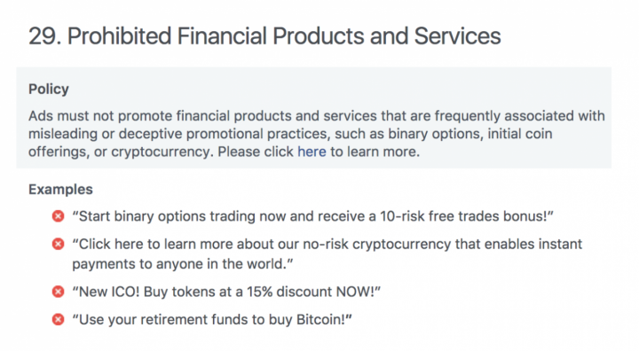This screenshot has height=351, width=639.
Task: Click the "payments to anyone in the world" line
Action: pyautogui.click(x=183, y=264)
